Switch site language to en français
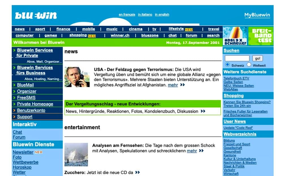This screenshot has width=281, height=176. [x=127, y=14]
